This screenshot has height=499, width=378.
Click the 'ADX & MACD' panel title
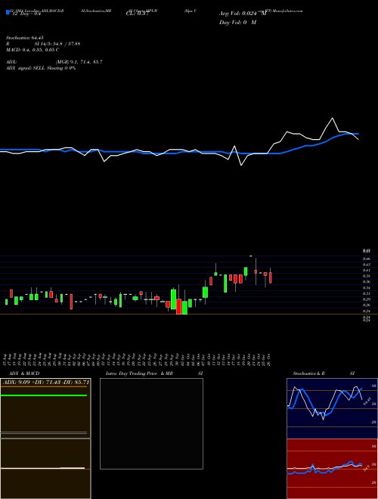pos(24,373)
